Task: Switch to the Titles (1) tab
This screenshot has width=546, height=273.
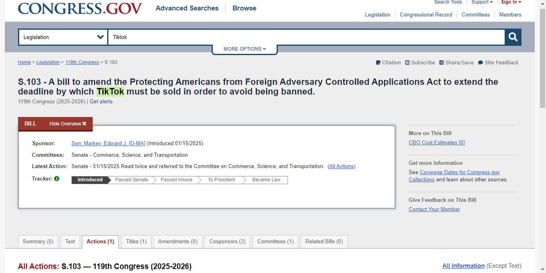Action: (x=136, y=241)
